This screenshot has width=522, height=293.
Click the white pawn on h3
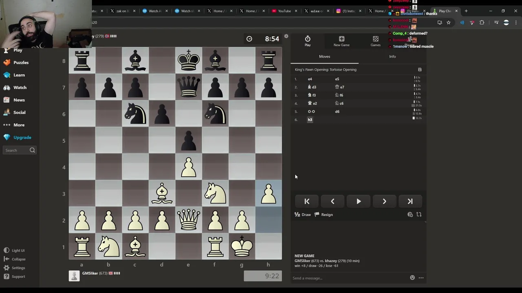[x=268, y=194]
